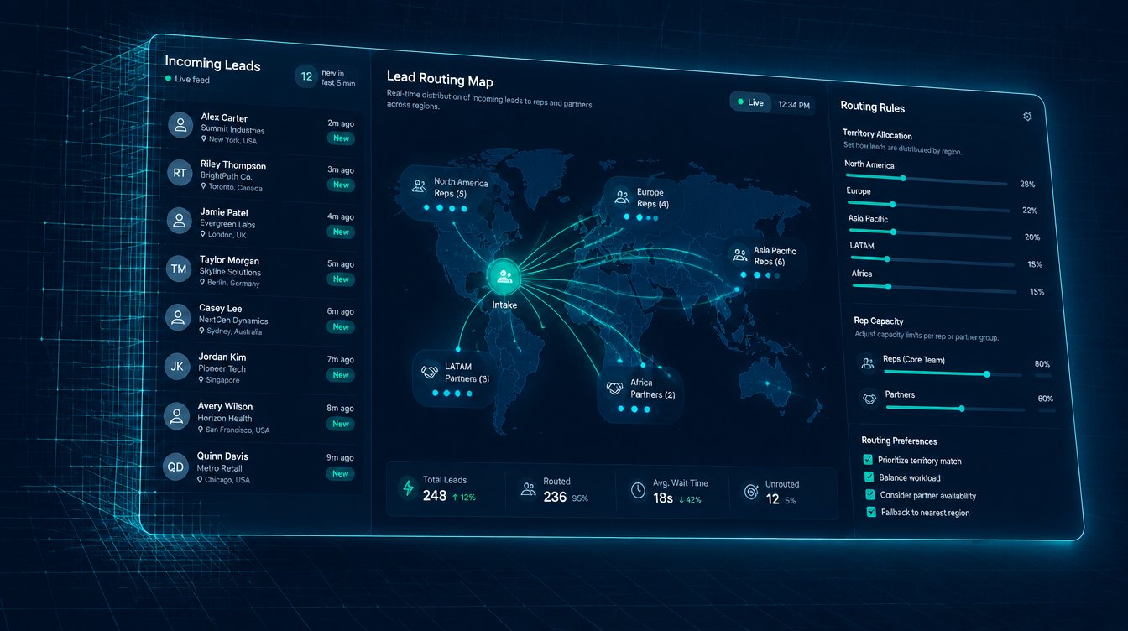This screenshot has height=631, width=1128.
Task: Click the 12 new leads counter badge
Action: point(306,76)
